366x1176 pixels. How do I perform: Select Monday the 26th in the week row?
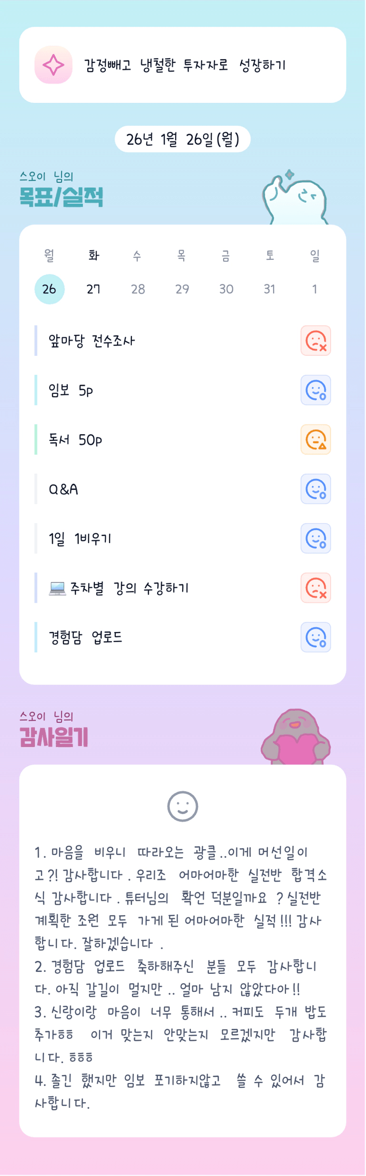[49, 289]
